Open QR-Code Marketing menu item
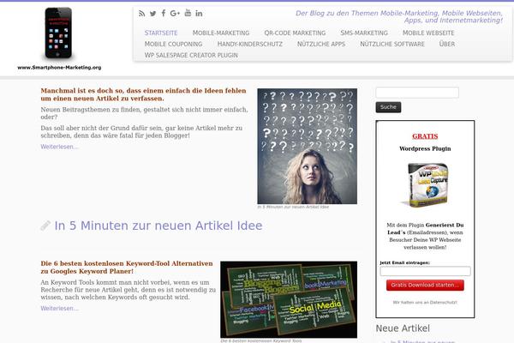The image size is (514, 343). (295, 33)
